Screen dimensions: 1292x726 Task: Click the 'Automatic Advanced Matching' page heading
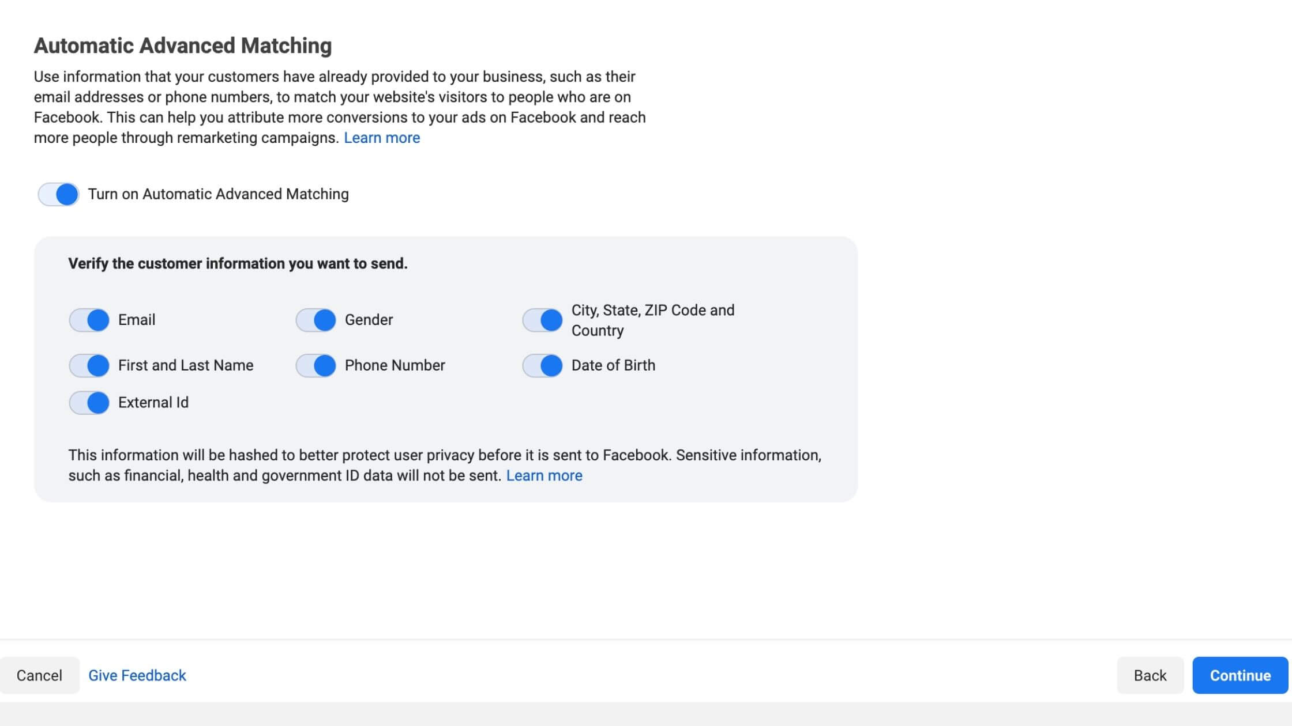click(x=183, y=46)
